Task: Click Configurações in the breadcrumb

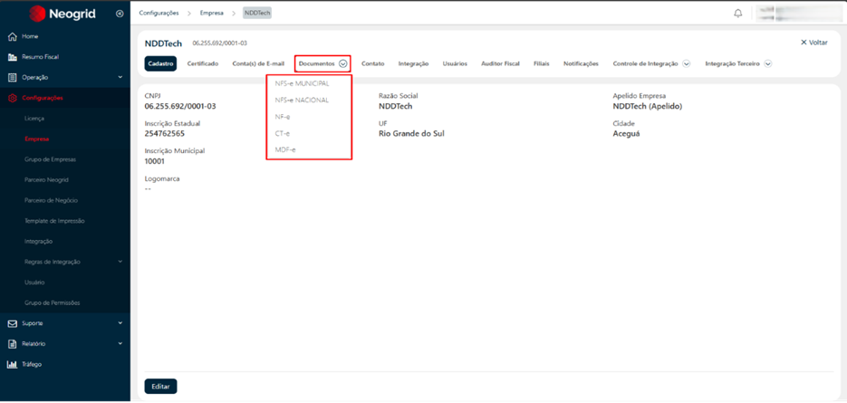Action: click(159, 13)
